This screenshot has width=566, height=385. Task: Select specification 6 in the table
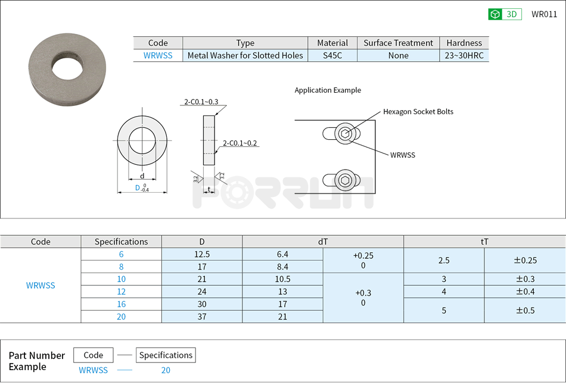tap(121, 254)
